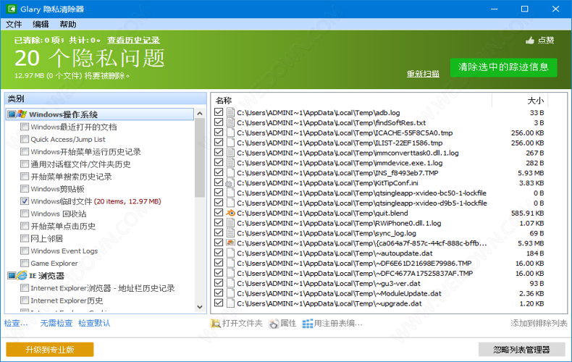Click the thumbs-up like icon
The height and width of the screenshot is (362, 572).
[x=530, y=40]
